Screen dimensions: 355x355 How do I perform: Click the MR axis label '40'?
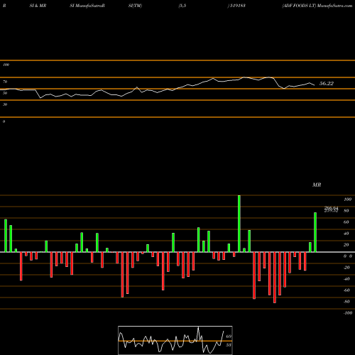[x=346, y=234]
